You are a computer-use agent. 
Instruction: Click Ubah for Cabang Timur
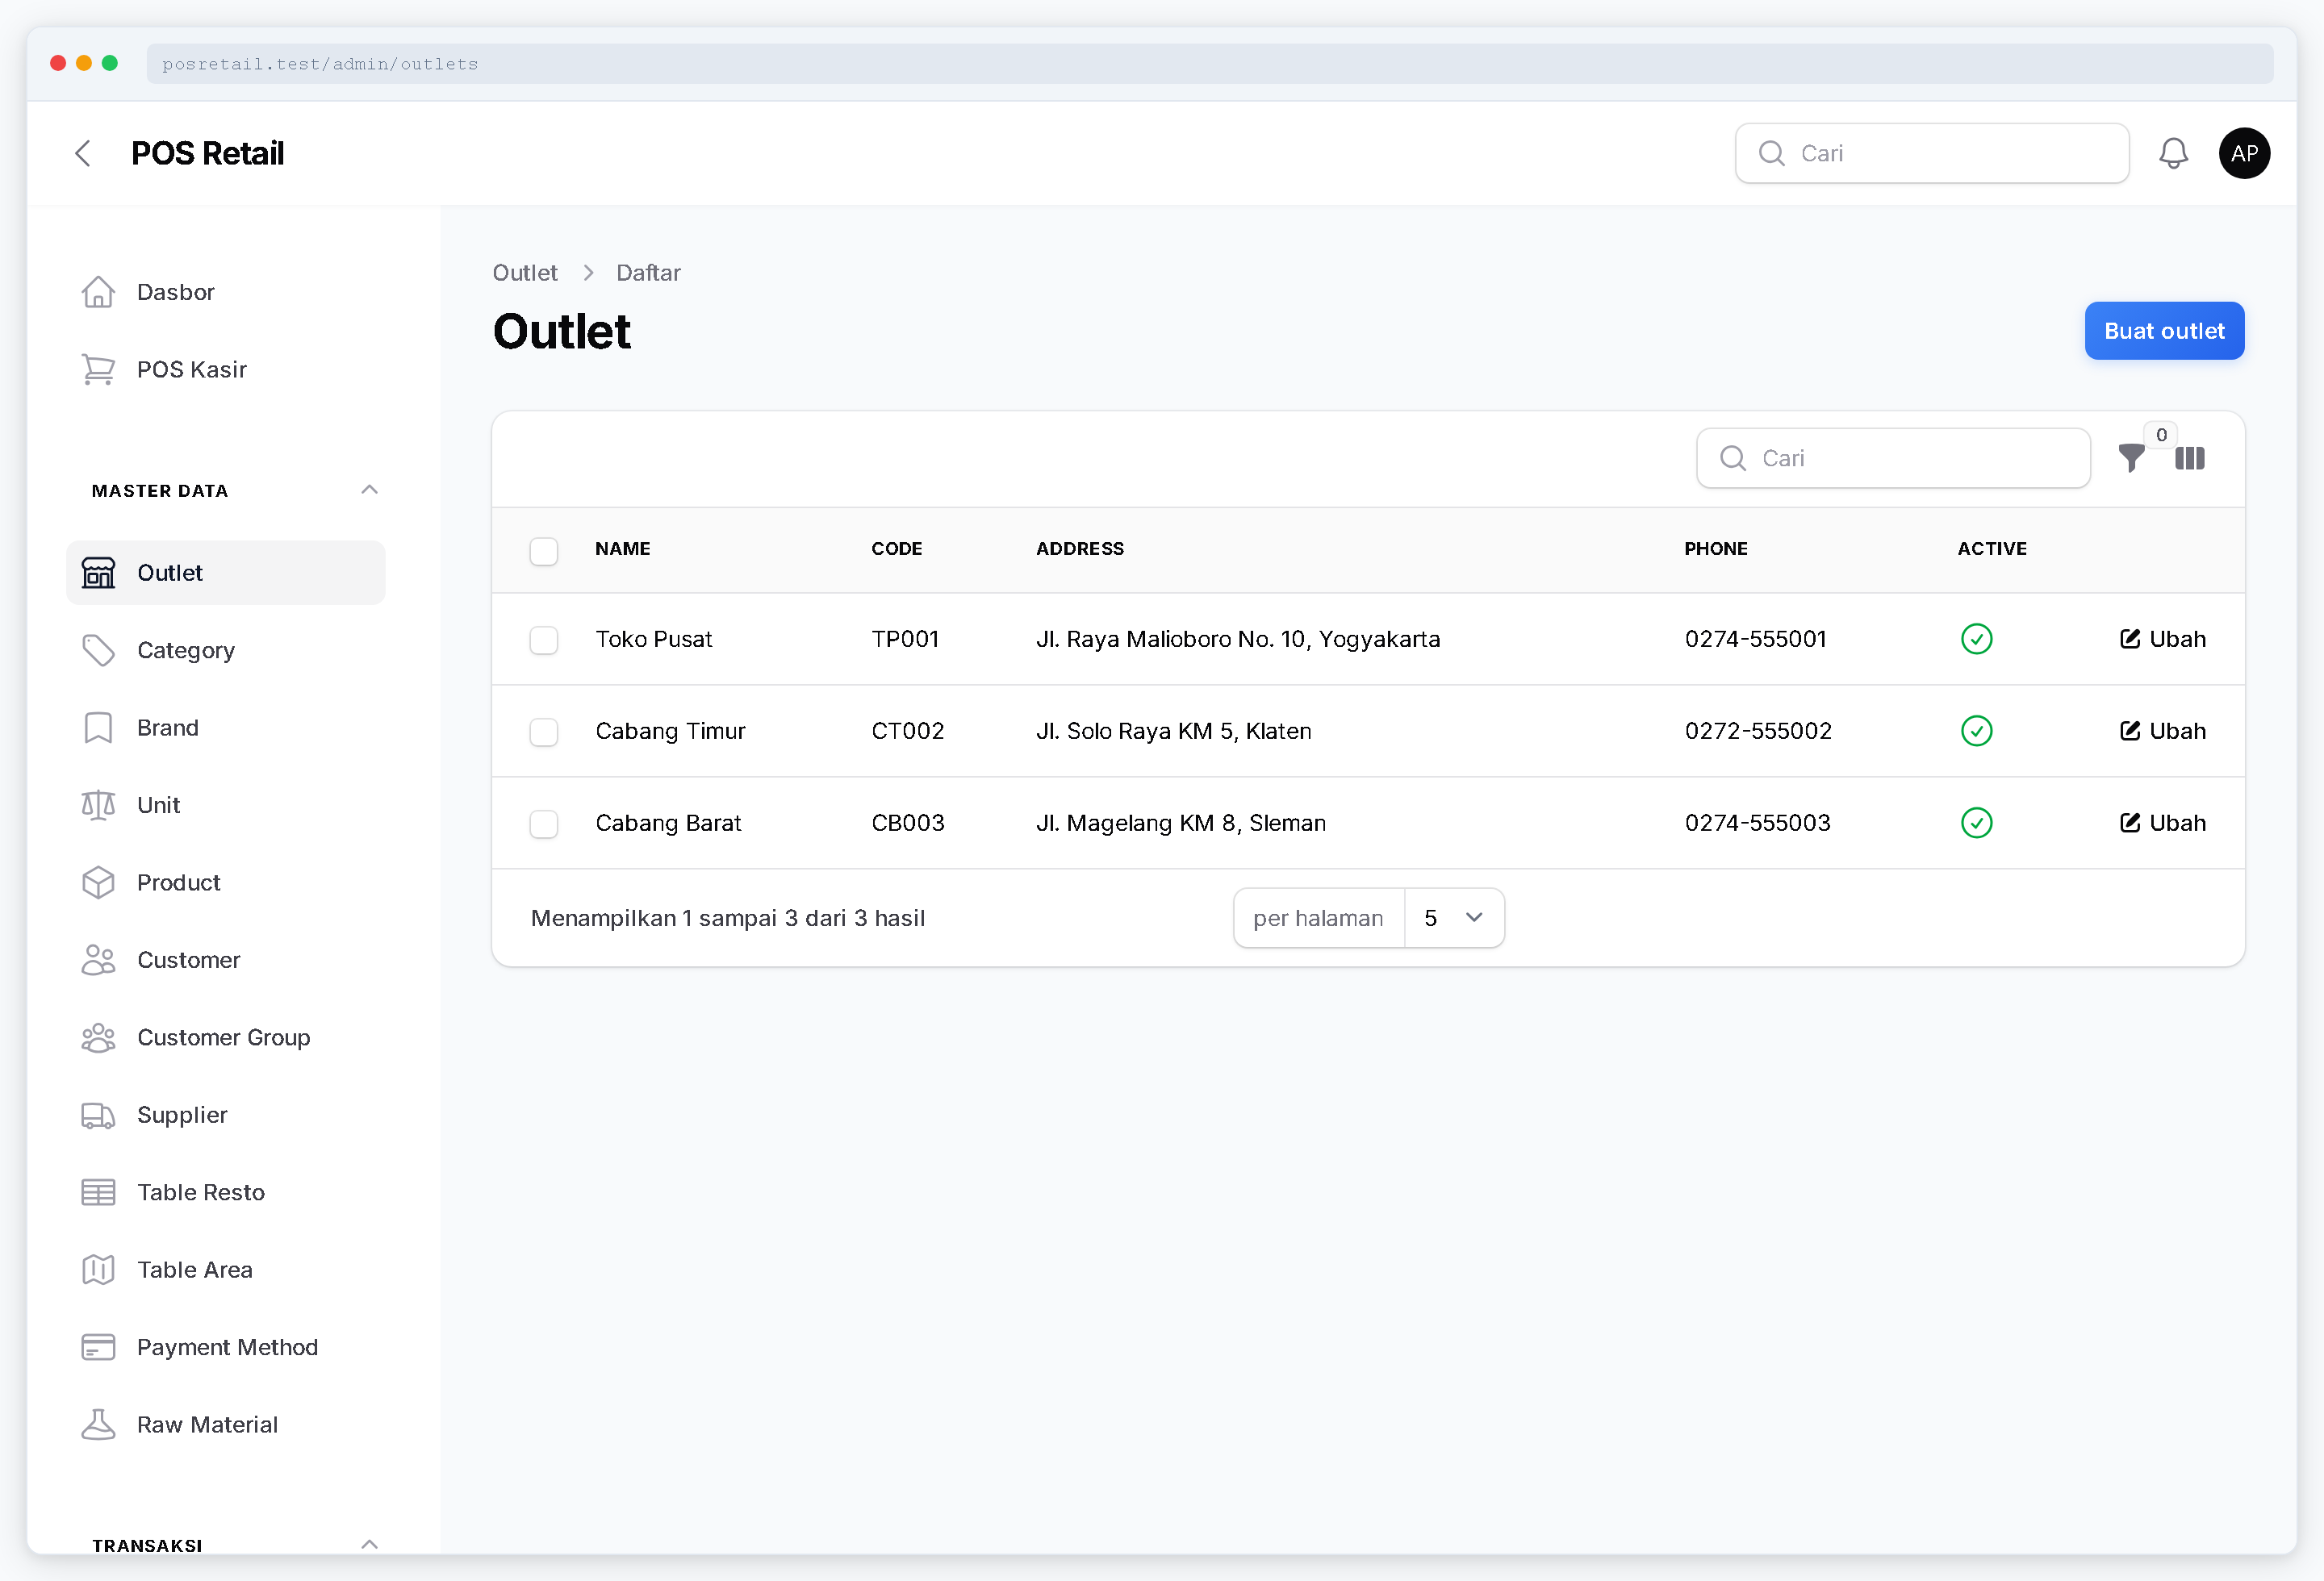(2162, 731)
